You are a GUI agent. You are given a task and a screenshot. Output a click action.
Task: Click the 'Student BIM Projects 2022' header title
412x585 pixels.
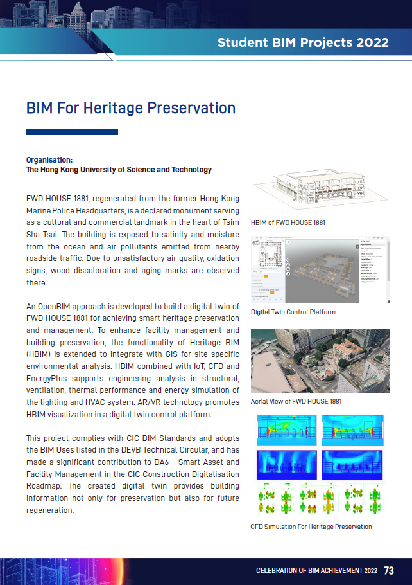303,42
